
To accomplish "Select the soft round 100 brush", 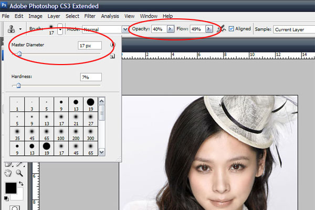I will (61, 134).
